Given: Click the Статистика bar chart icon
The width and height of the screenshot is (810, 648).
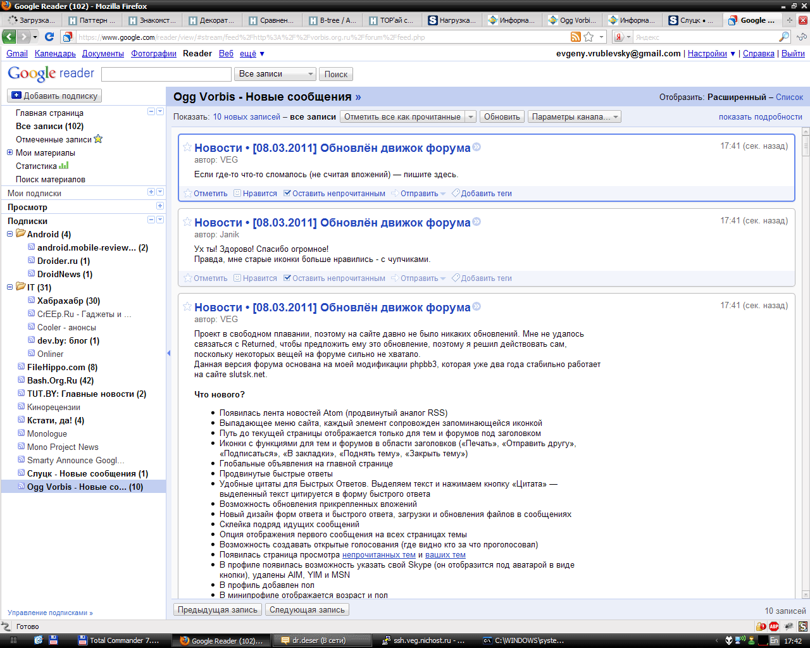Looking at the screenshot, I should pyautogui.click(x=63, y=166).
